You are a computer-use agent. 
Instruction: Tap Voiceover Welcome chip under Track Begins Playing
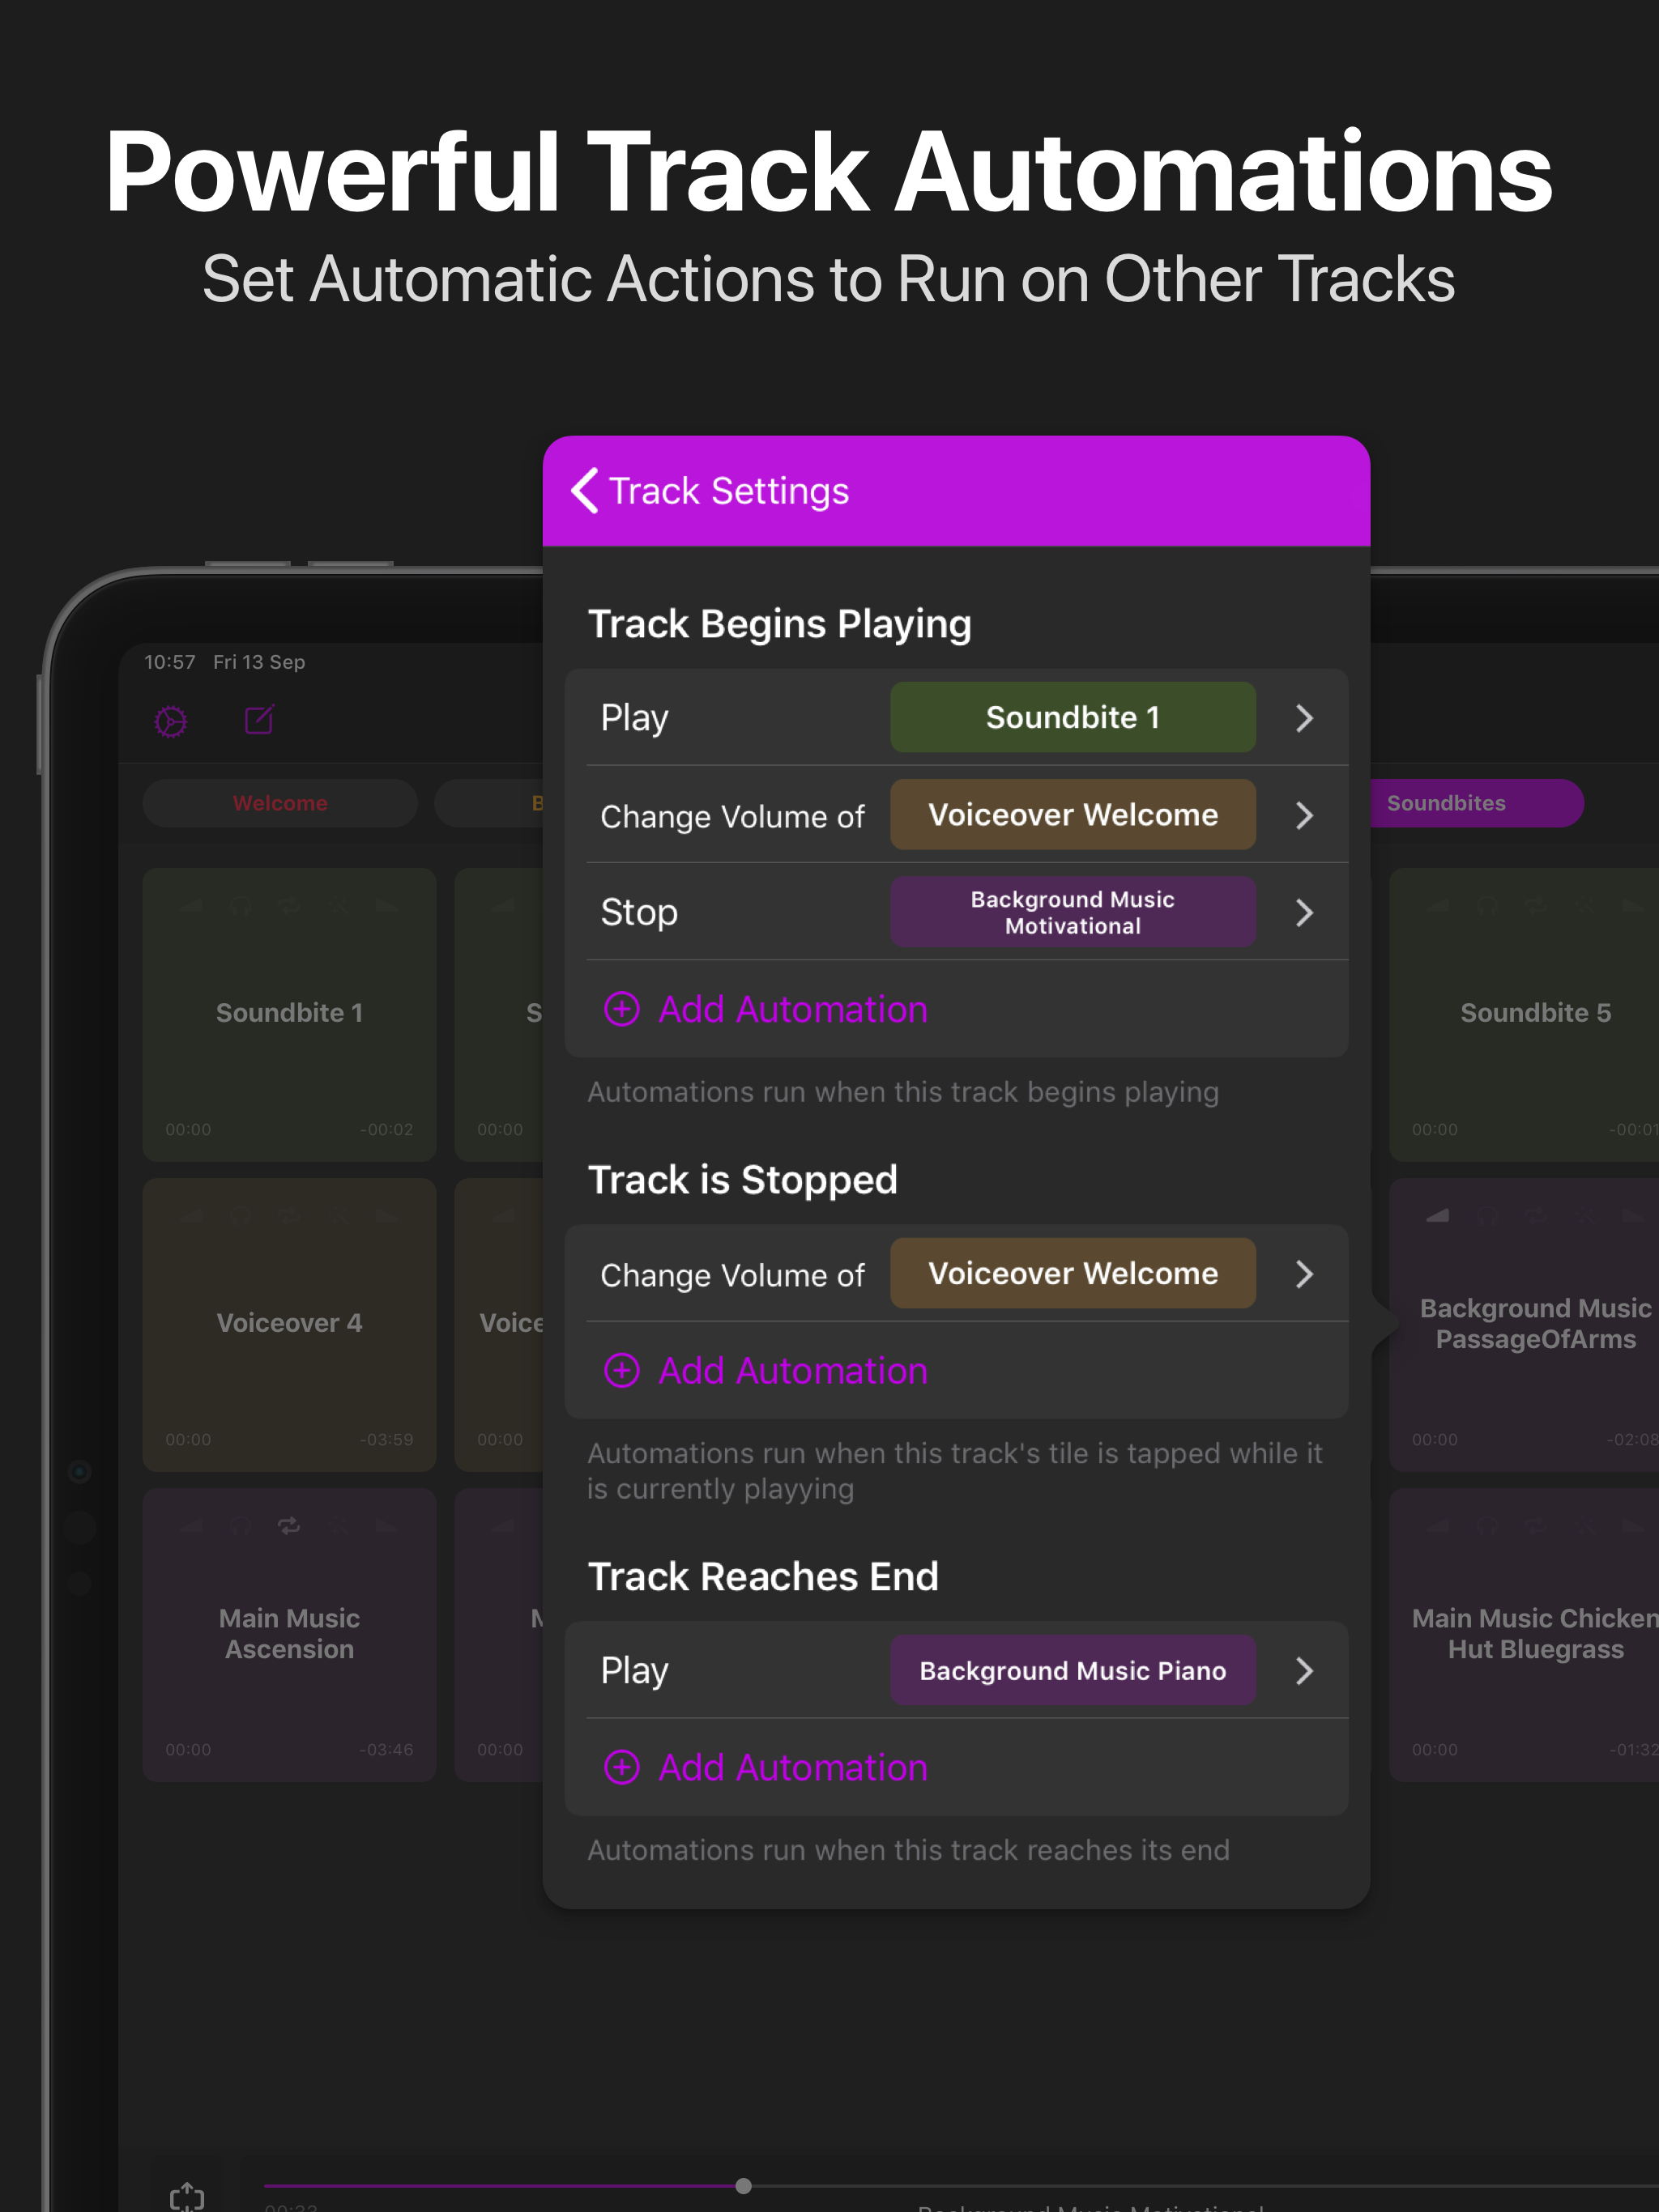pyautogui.click(x=1073, y=815)
